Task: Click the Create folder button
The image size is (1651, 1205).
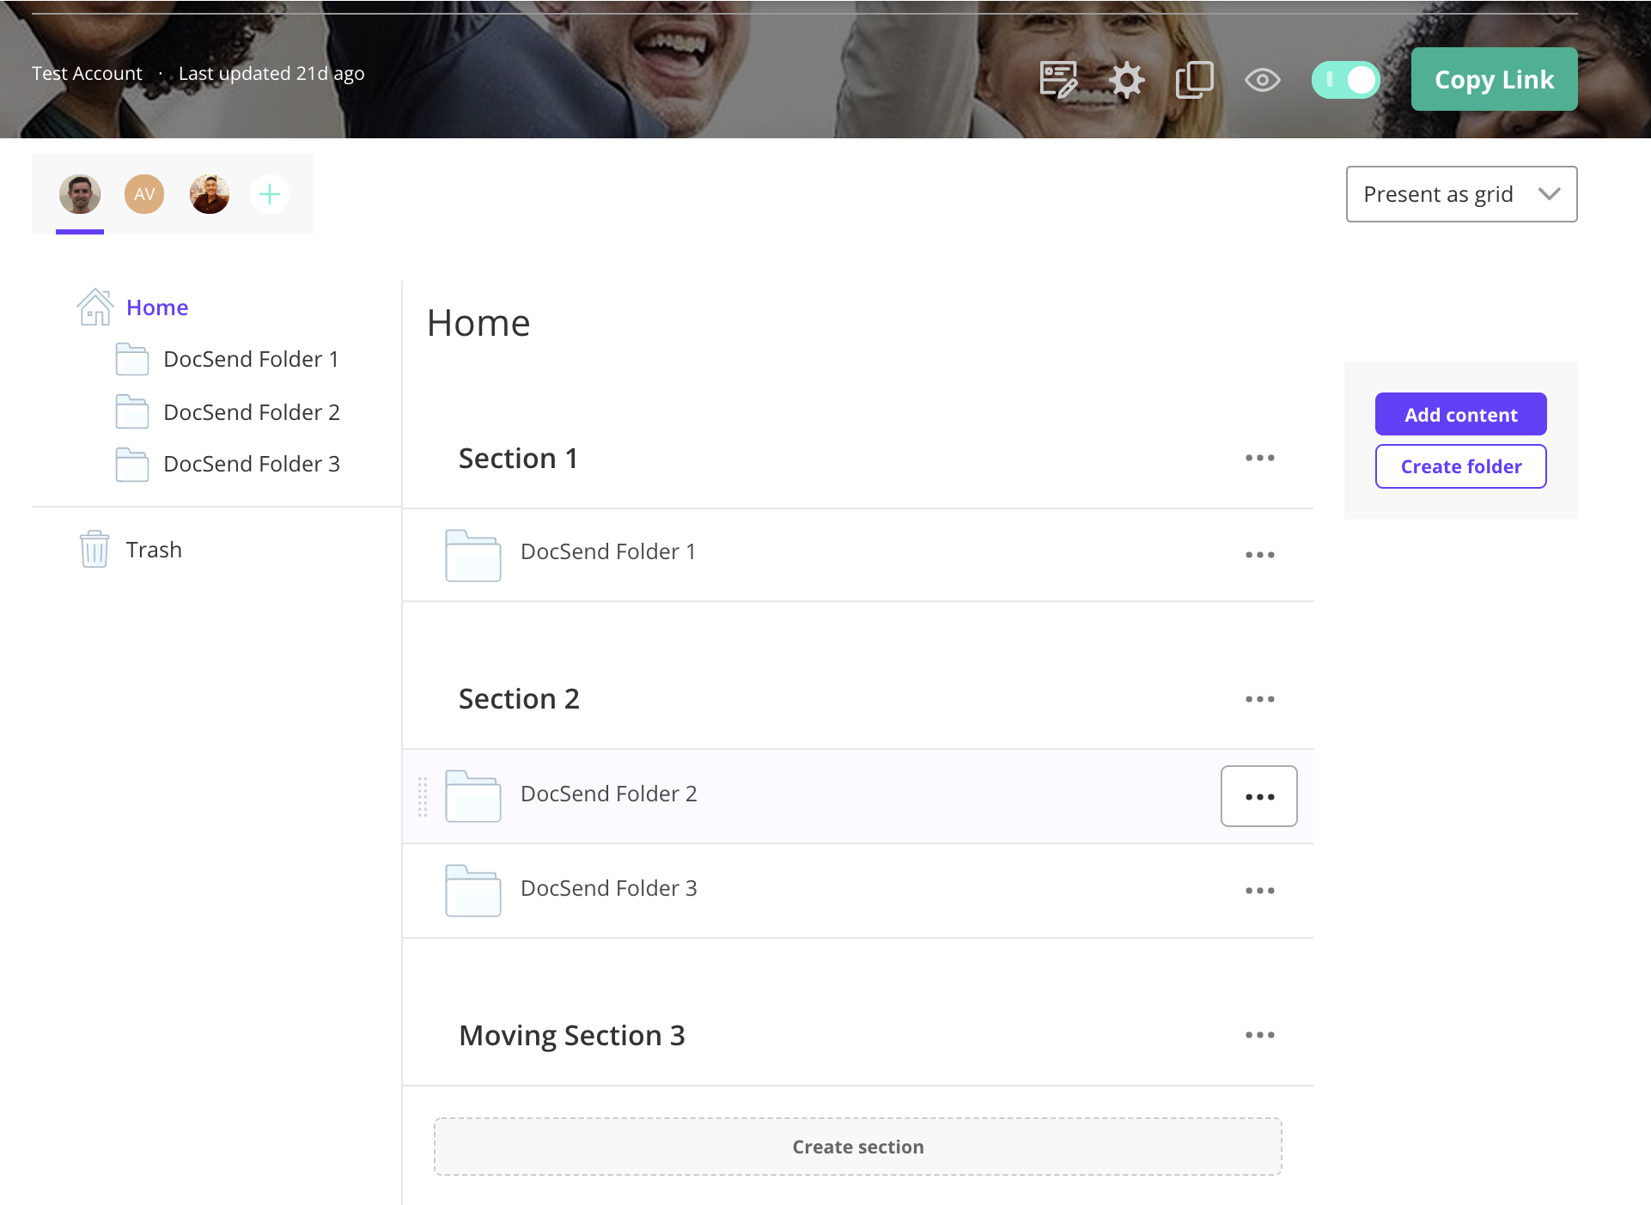Action: (x=1460, y=466)
